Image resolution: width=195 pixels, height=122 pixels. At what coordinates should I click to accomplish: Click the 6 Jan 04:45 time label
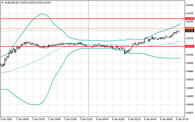(150, 119)
